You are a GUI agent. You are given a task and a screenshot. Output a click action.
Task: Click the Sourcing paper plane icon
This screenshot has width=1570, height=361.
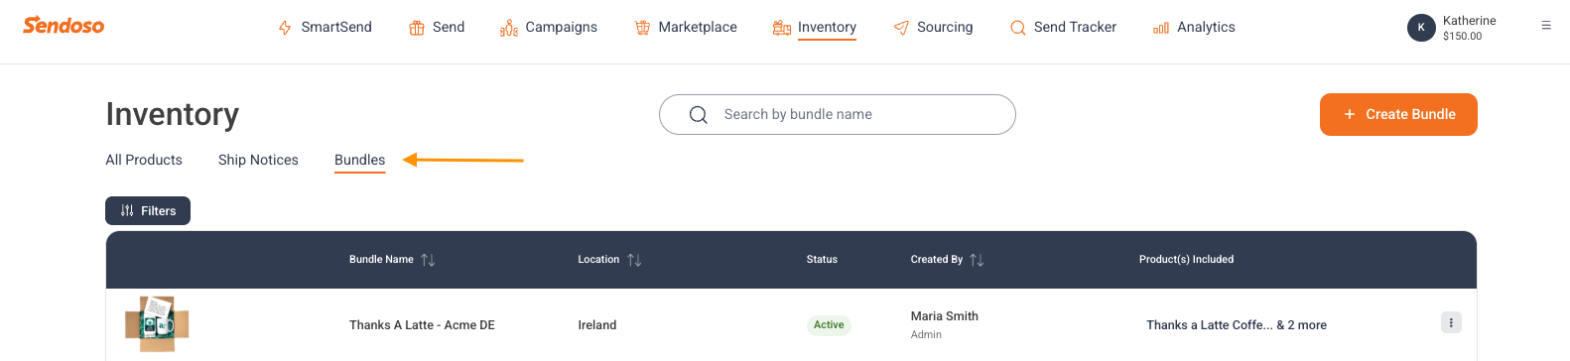(901, 28)
